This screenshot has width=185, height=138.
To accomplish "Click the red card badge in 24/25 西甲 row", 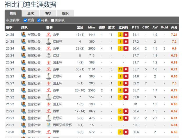I will pos(126,35).
